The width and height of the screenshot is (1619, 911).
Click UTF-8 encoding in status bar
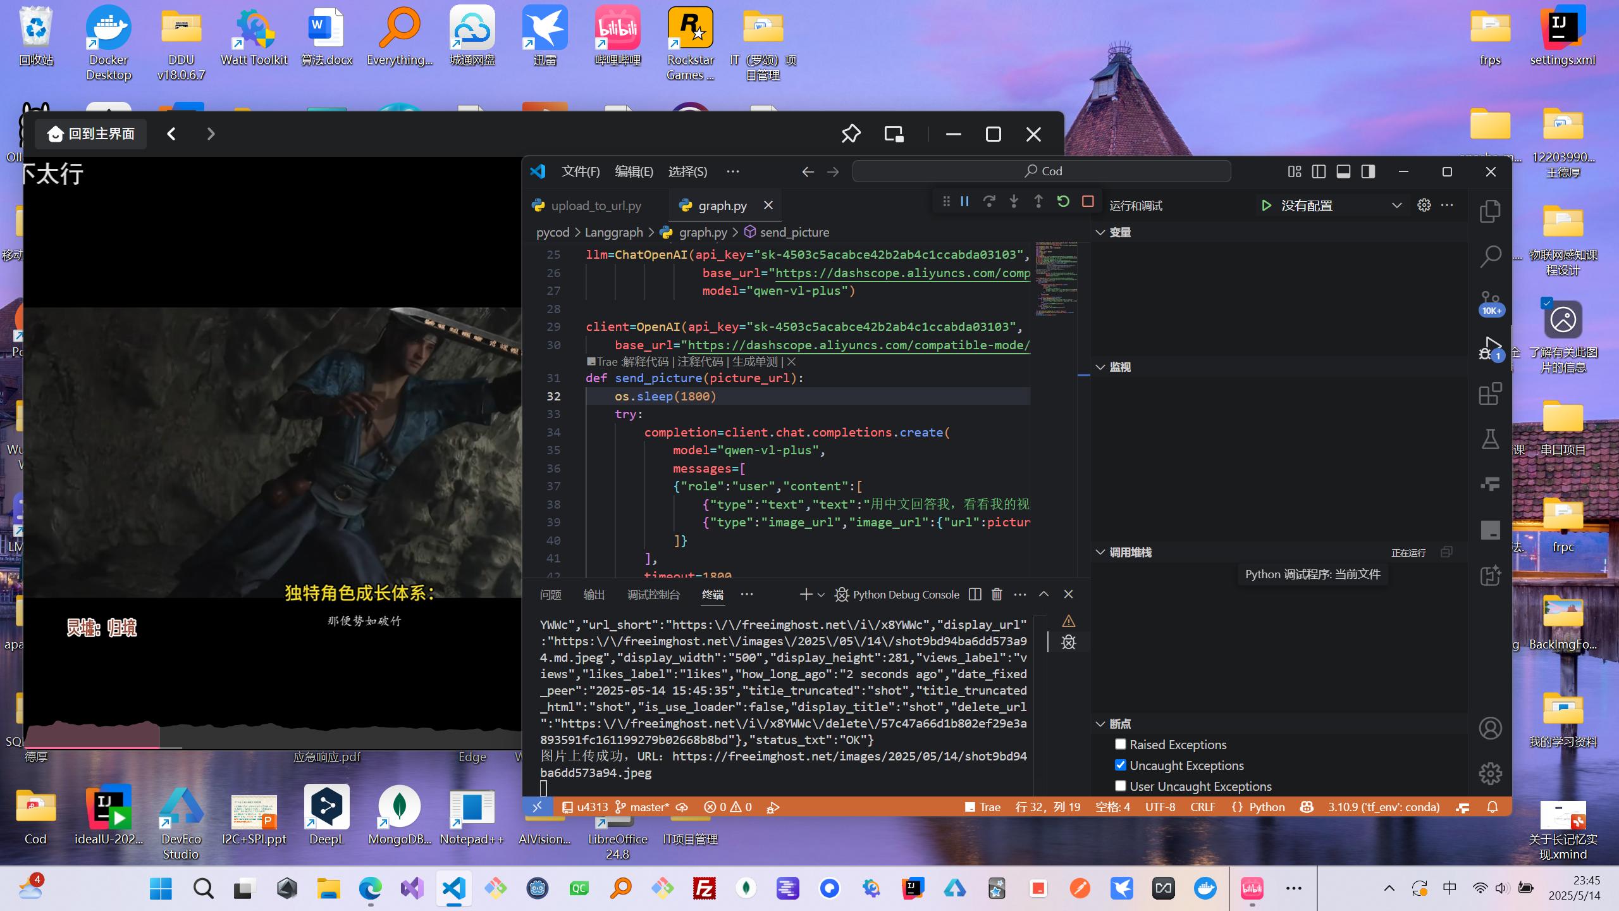pyautogui.click(x=1160, y=807)
